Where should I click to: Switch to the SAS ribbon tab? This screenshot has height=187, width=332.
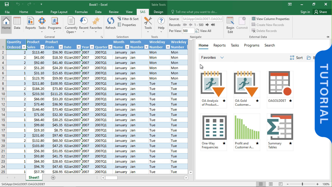142,12
